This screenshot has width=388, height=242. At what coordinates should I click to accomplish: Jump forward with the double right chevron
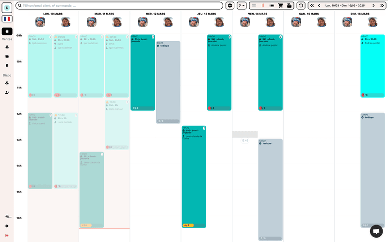pos(382,5)
